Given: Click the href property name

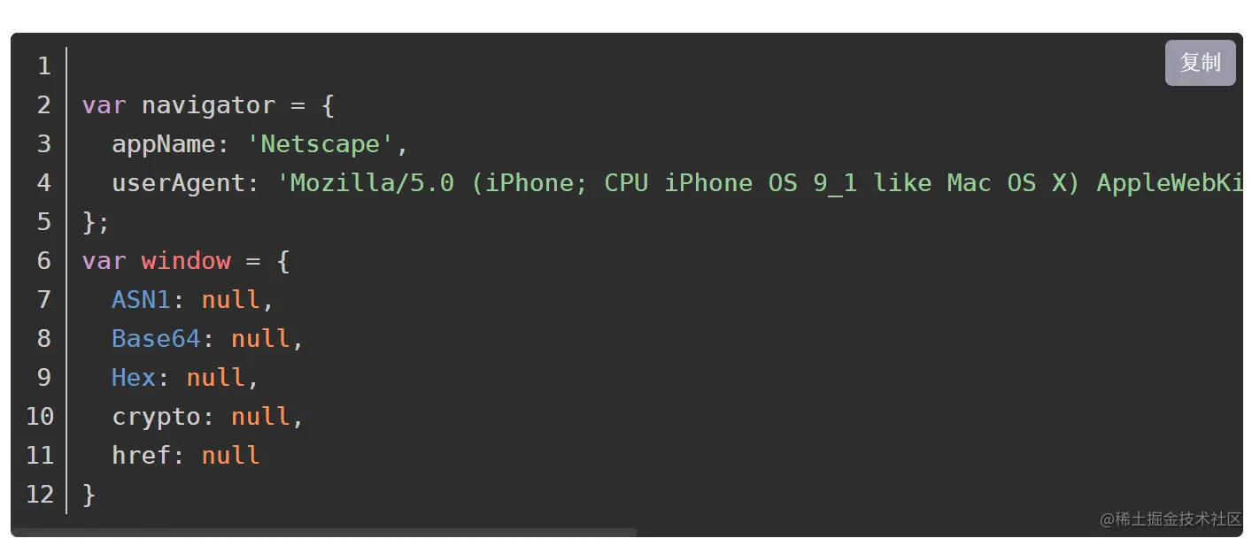Looking at the screenshot, I should click(x=141, y=456).
